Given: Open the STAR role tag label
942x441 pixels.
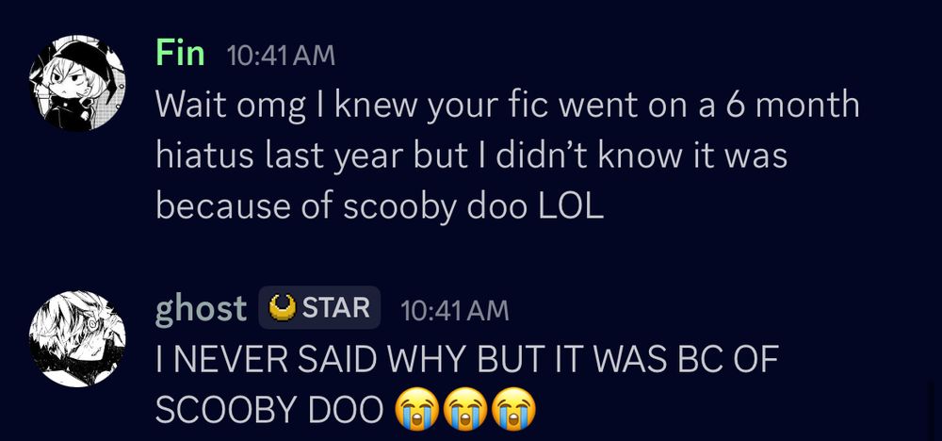Looking at the screenshot, I should (x=319, y=307).
